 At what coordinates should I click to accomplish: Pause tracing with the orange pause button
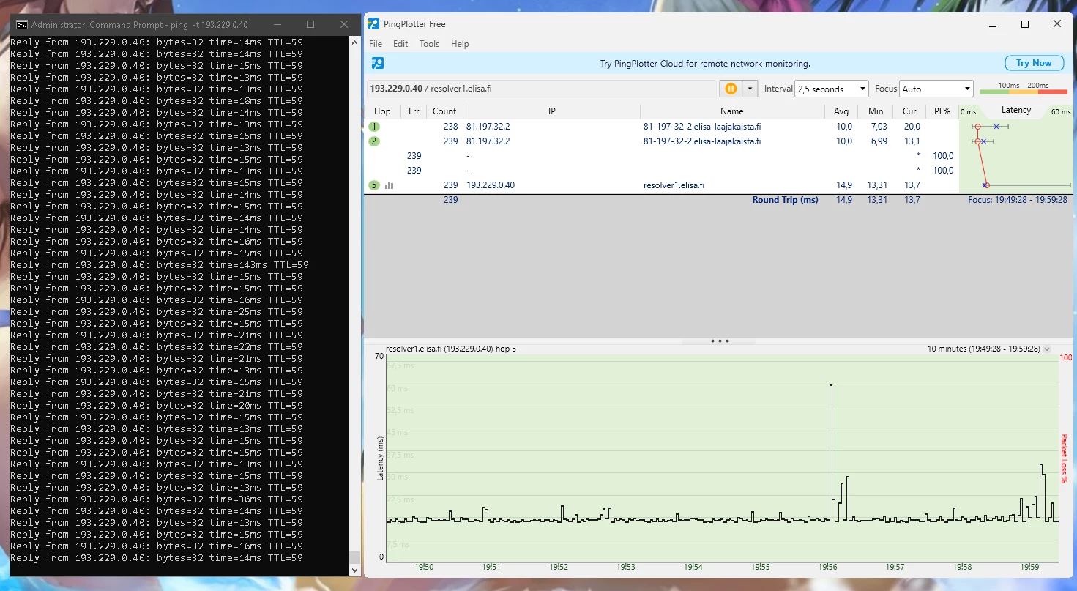[x=730, y=89]
